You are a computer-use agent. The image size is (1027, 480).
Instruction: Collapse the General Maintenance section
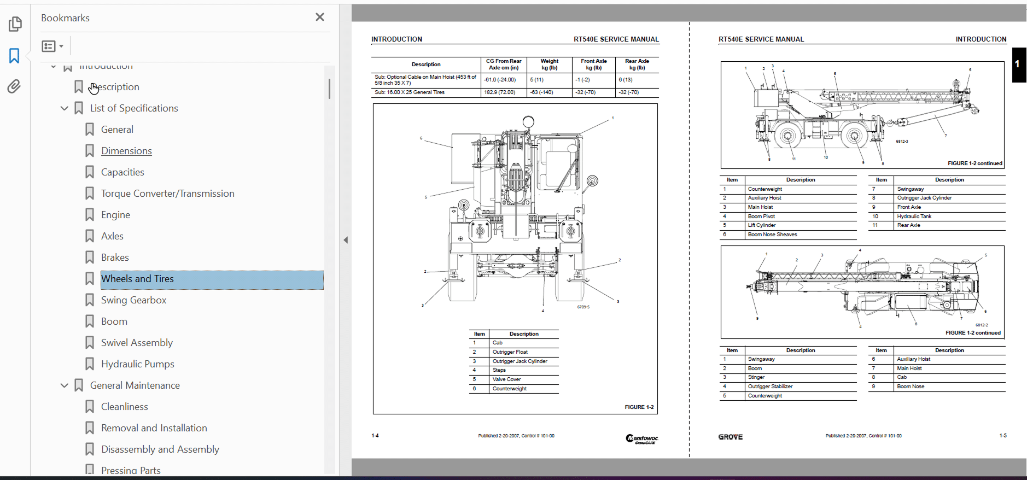(64, 385)
